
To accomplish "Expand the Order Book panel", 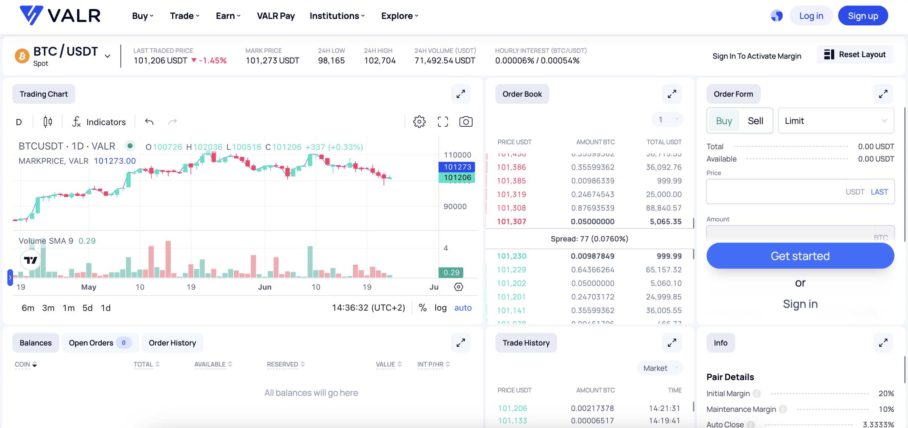I will pyautogui.click(x=672, y=94).
